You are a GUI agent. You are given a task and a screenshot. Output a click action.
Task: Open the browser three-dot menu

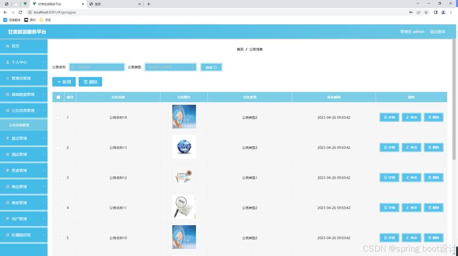(451, 12)
